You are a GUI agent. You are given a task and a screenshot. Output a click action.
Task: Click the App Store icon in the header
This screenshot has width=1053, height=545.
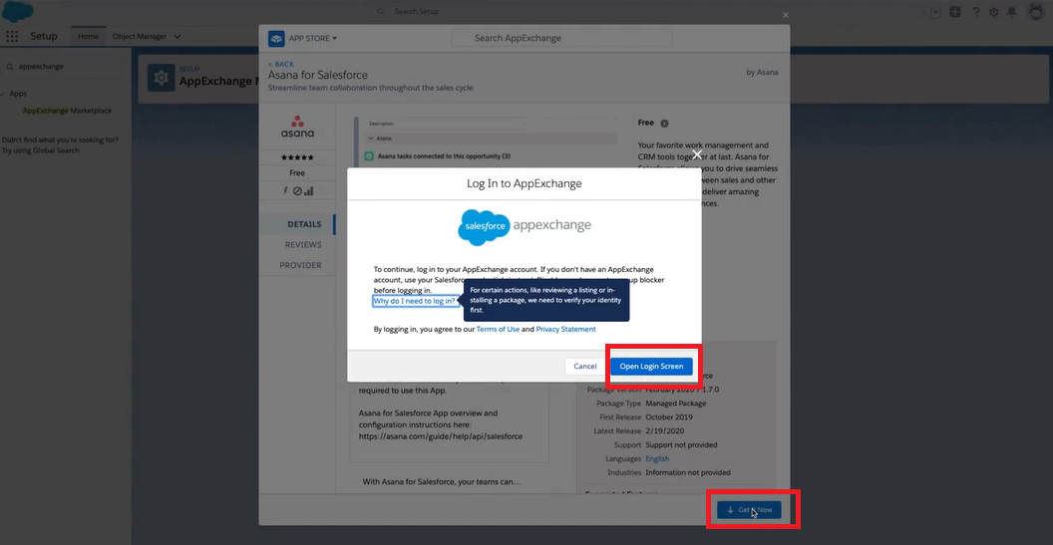tap(276, 38)
